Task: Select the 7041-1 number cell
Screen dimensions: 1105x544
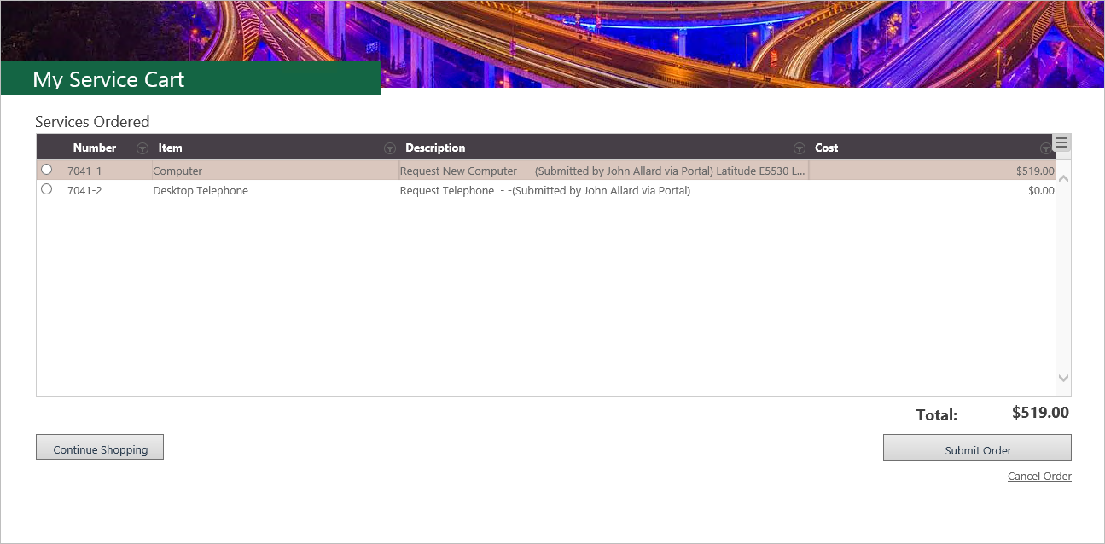Action: [84, 171]
